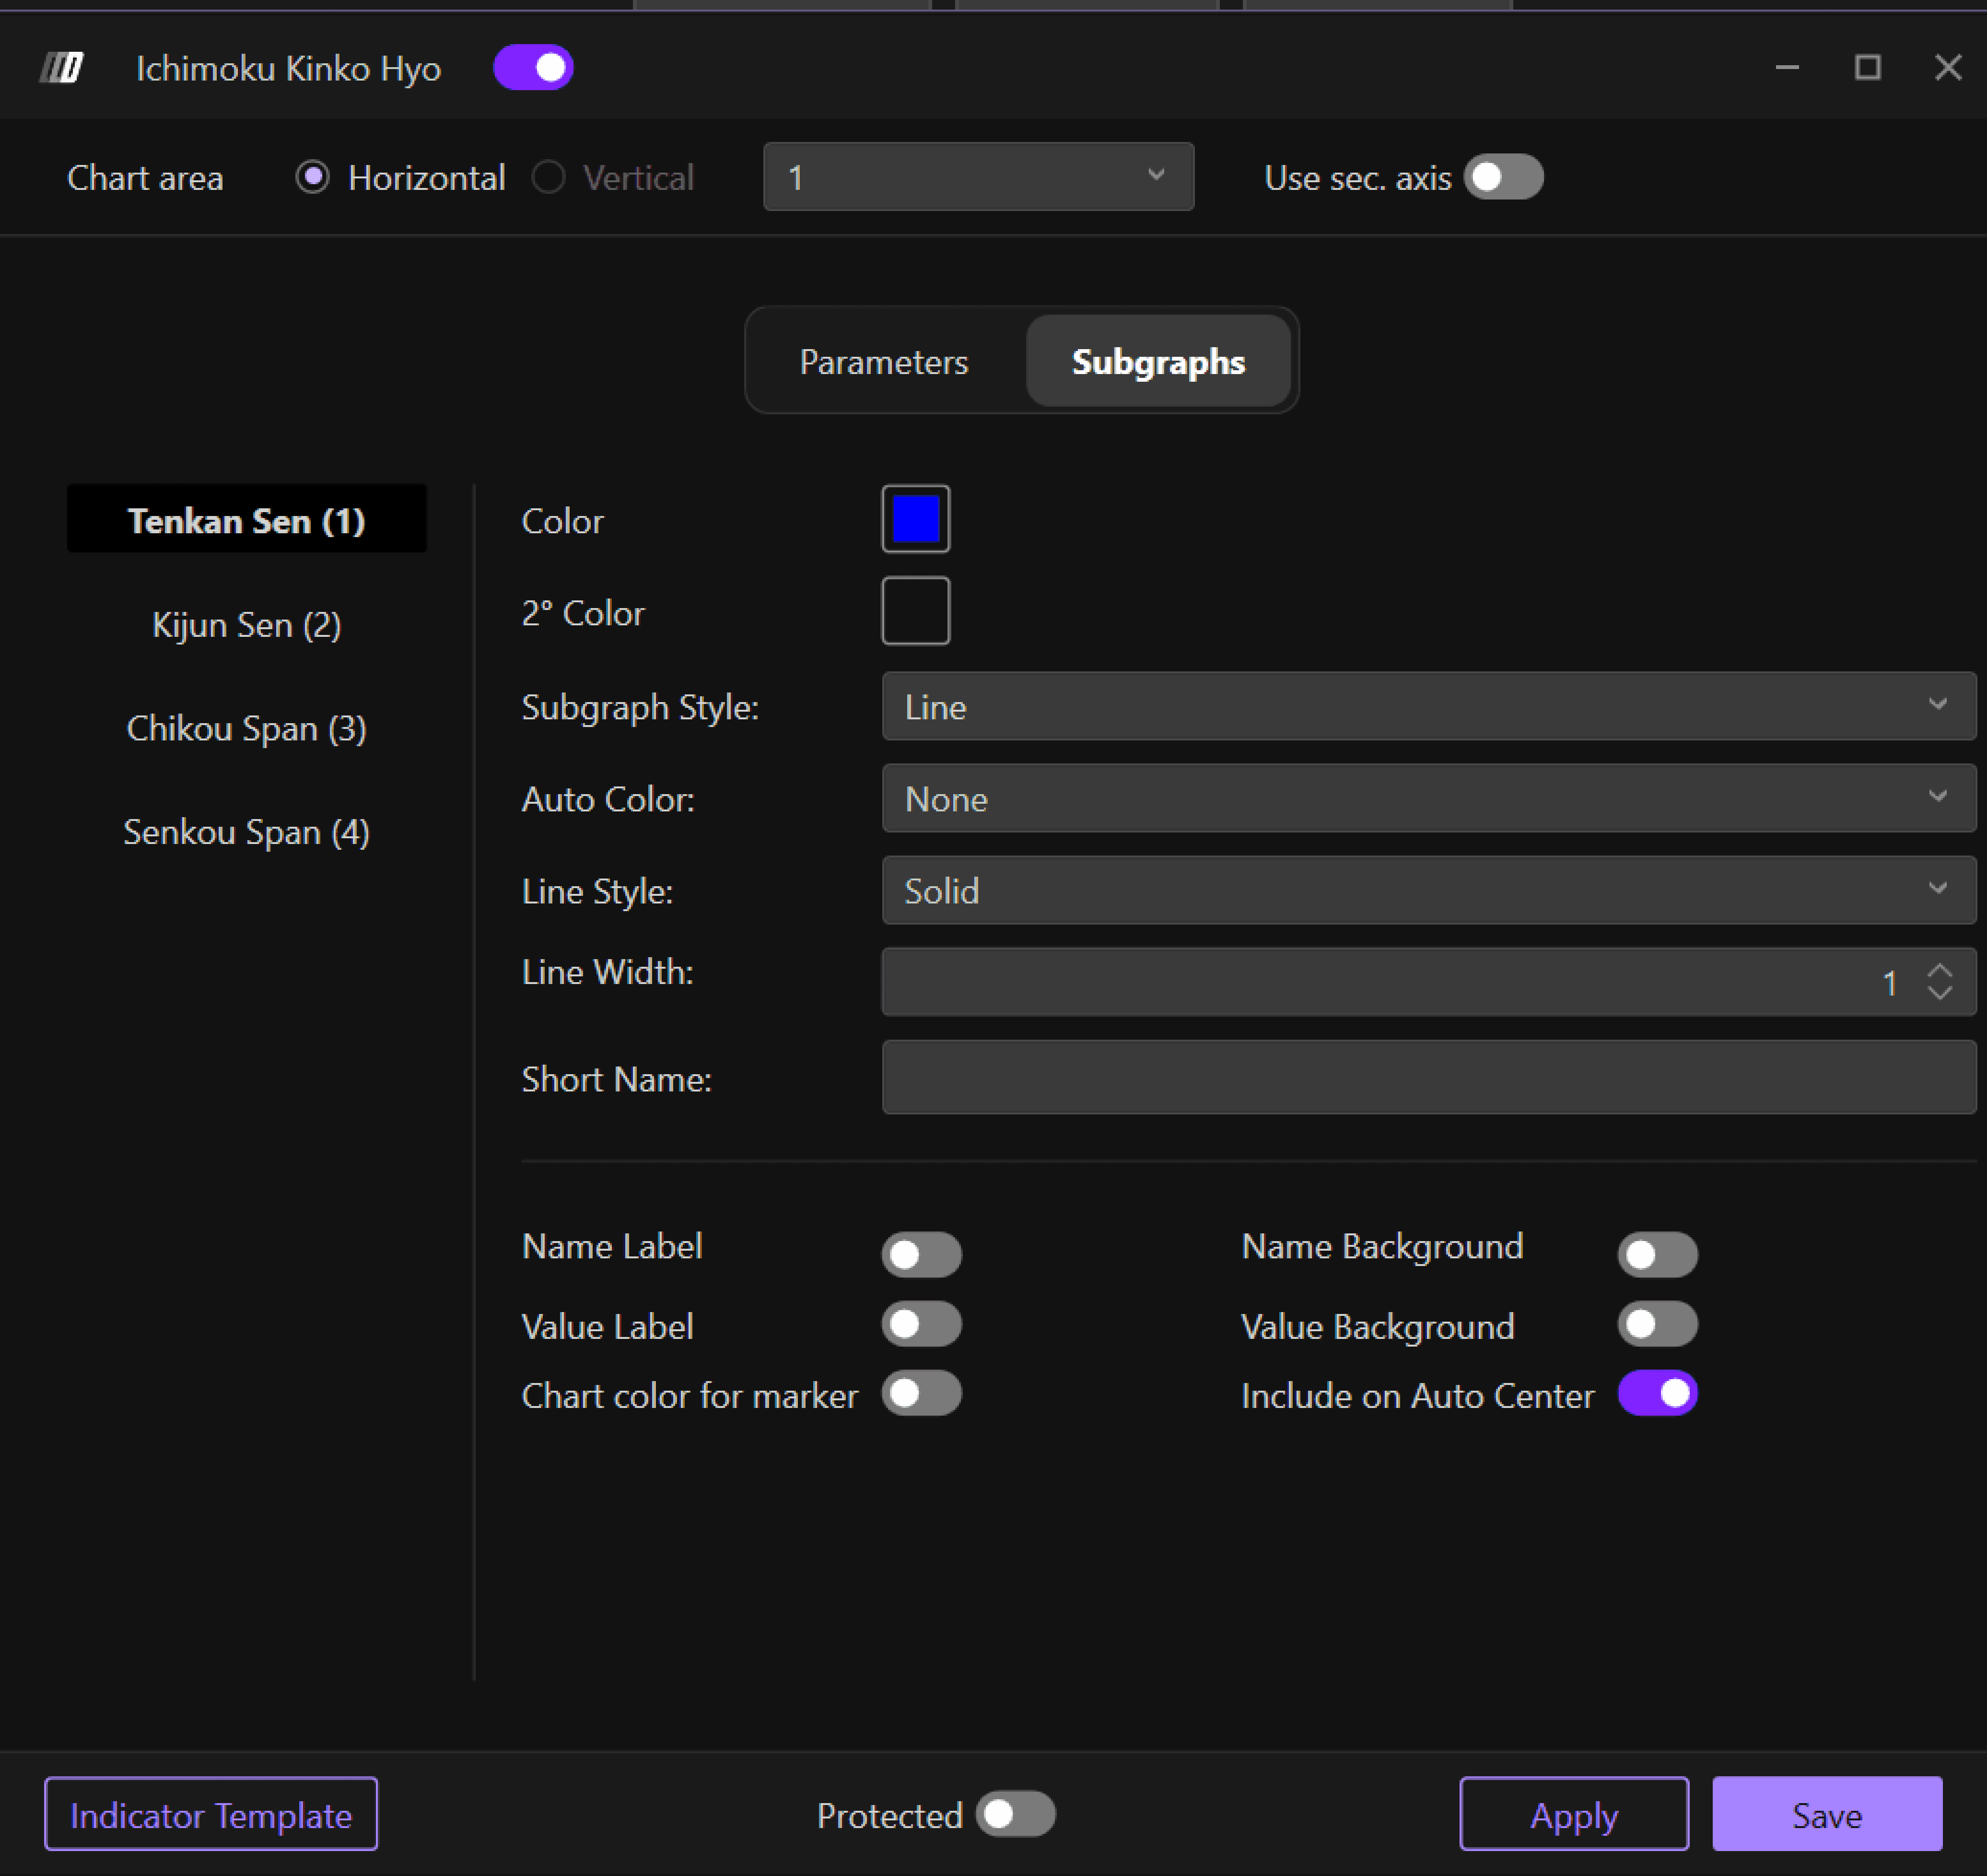Open chart area number dropdown
The image size is (1987, 1876).
coord(978,177)
